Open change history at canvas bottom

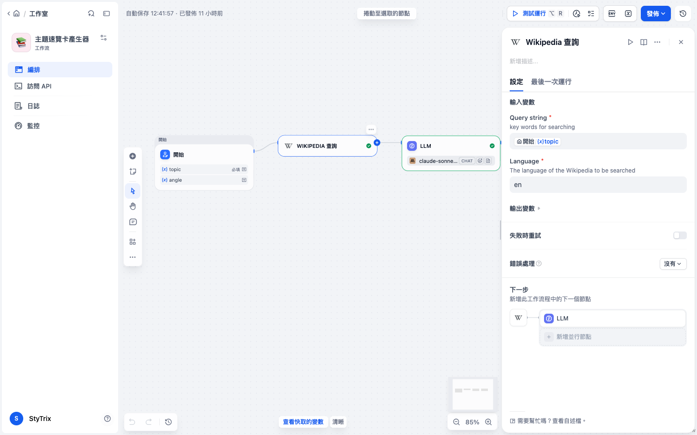(168, 422)
